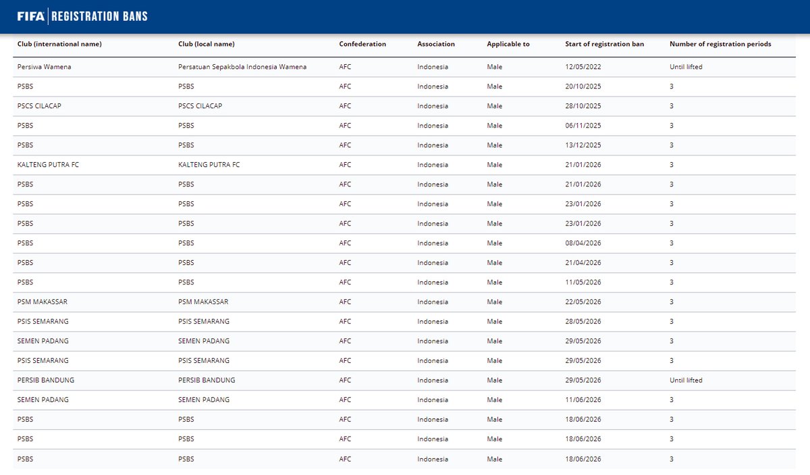Click PERSIB BANDUNG in international name column
Image resolution: width=810 pixels, height=475 pixels.
click(46, 380)
